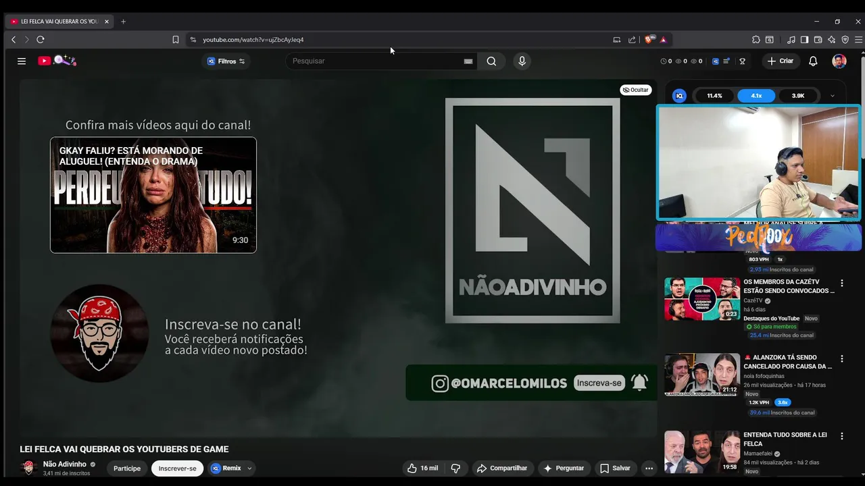Select the 3.9K stat pill
This screenshot has width=865, height=486.
tap(798, 96)
